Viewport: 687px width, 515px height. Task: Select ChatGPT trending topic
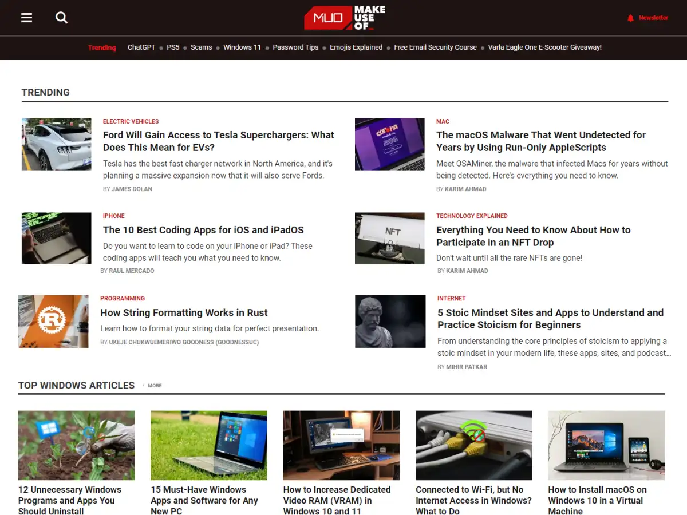click(141, 47)
